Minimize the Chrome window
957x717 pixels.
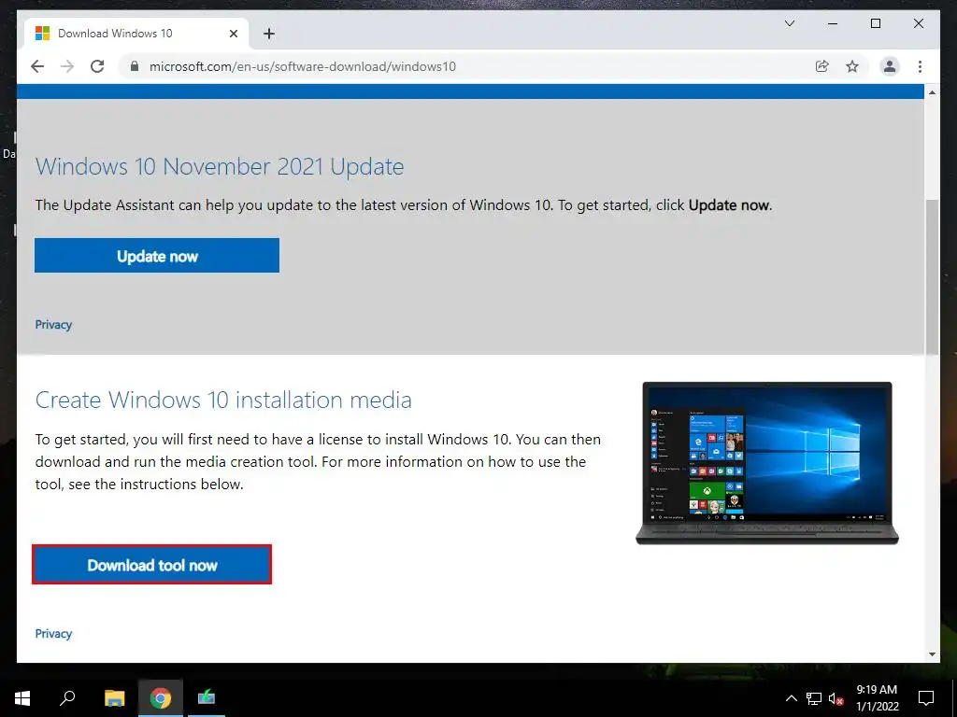coord(833,23)
